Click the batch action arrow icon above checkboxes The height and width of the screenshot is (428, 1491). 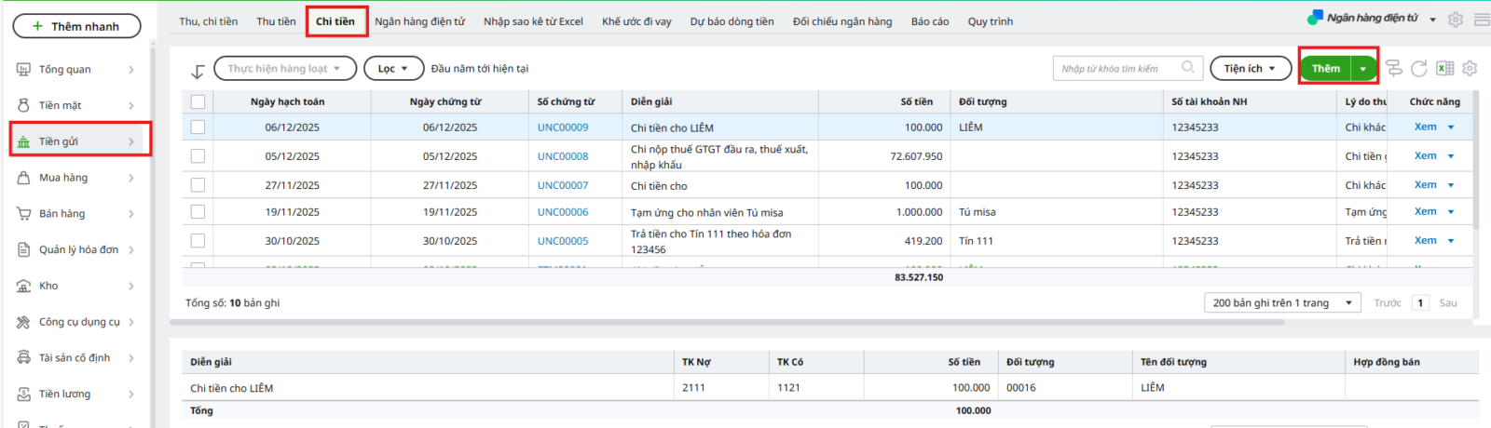[x=198, y=71]
